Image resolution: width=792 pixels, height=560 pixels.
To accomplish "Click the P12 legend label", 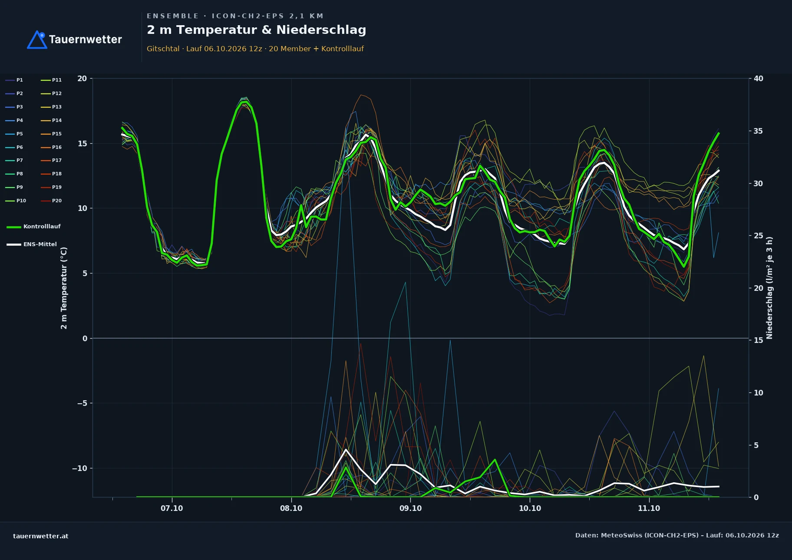I will coord(57,93).
